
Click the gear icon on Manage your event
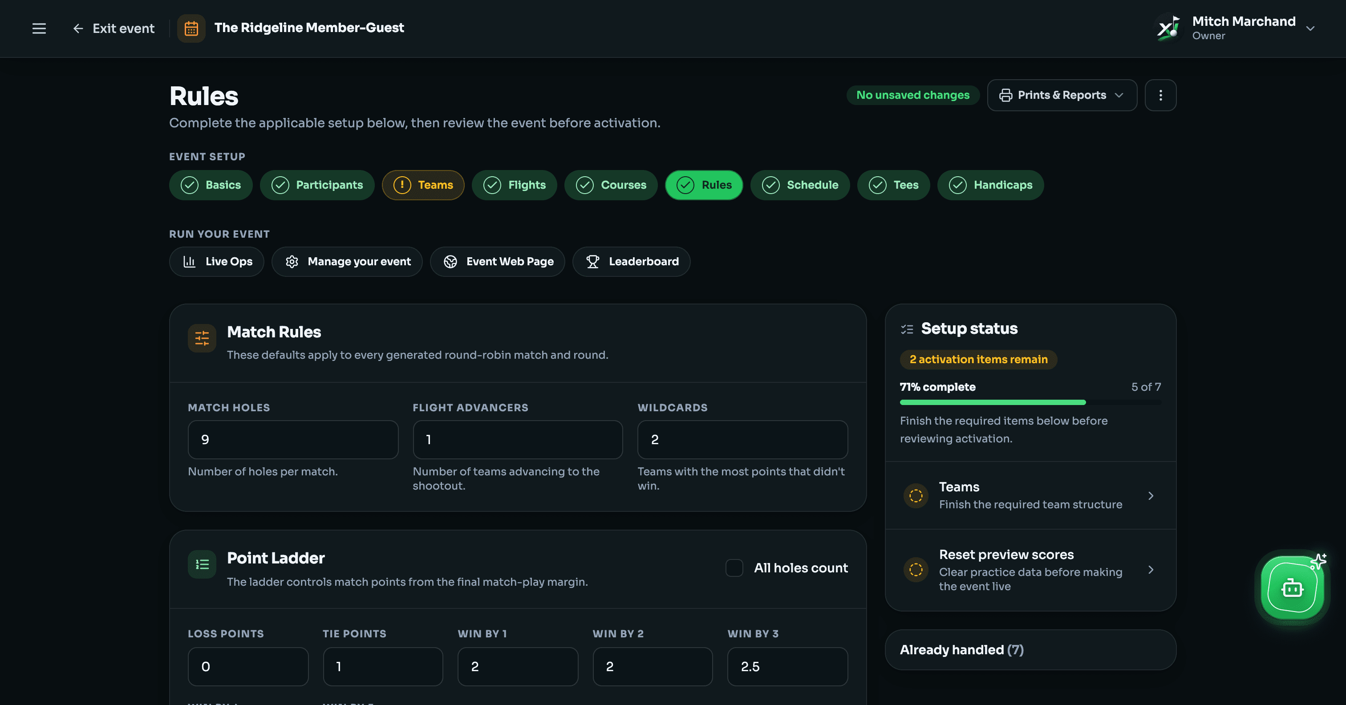pyautogui.click(x=292, y=262)
